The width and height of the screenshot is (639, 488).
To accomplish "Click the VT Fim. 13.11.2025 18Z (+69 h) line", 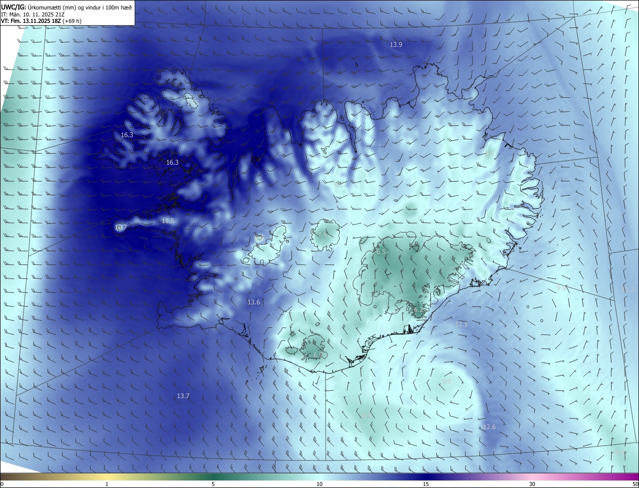I will (41, 21).
